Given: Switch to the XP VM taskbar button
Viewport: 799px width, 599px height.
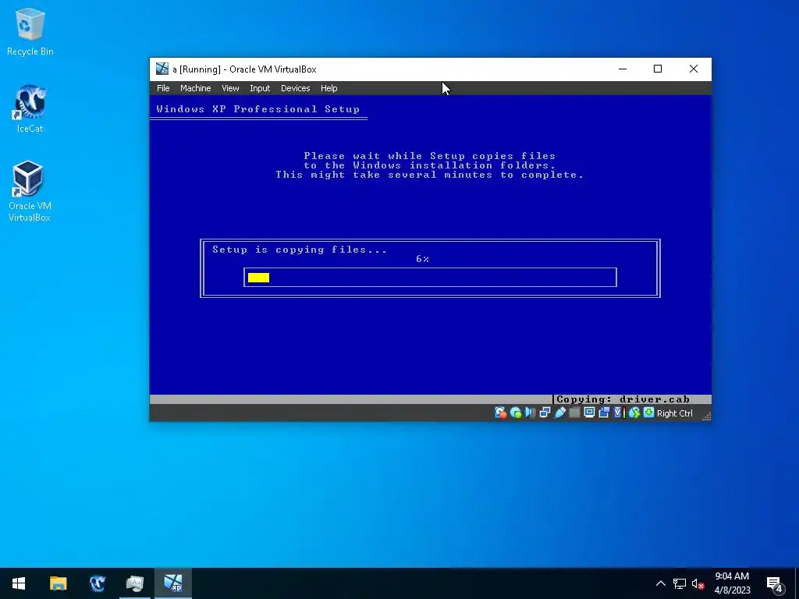Looking at the screenshot, I should (173, 583).
